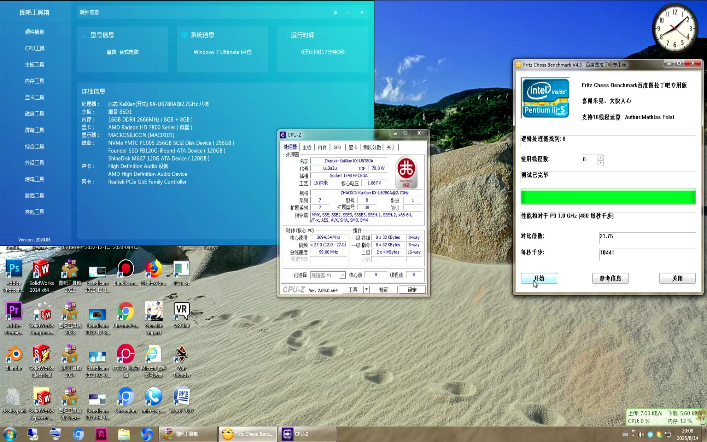Screen dimensions: 707x442
Task: Click the 开始 button in Fritz Chess Benchmark
Action: click(x=539, y=278)
